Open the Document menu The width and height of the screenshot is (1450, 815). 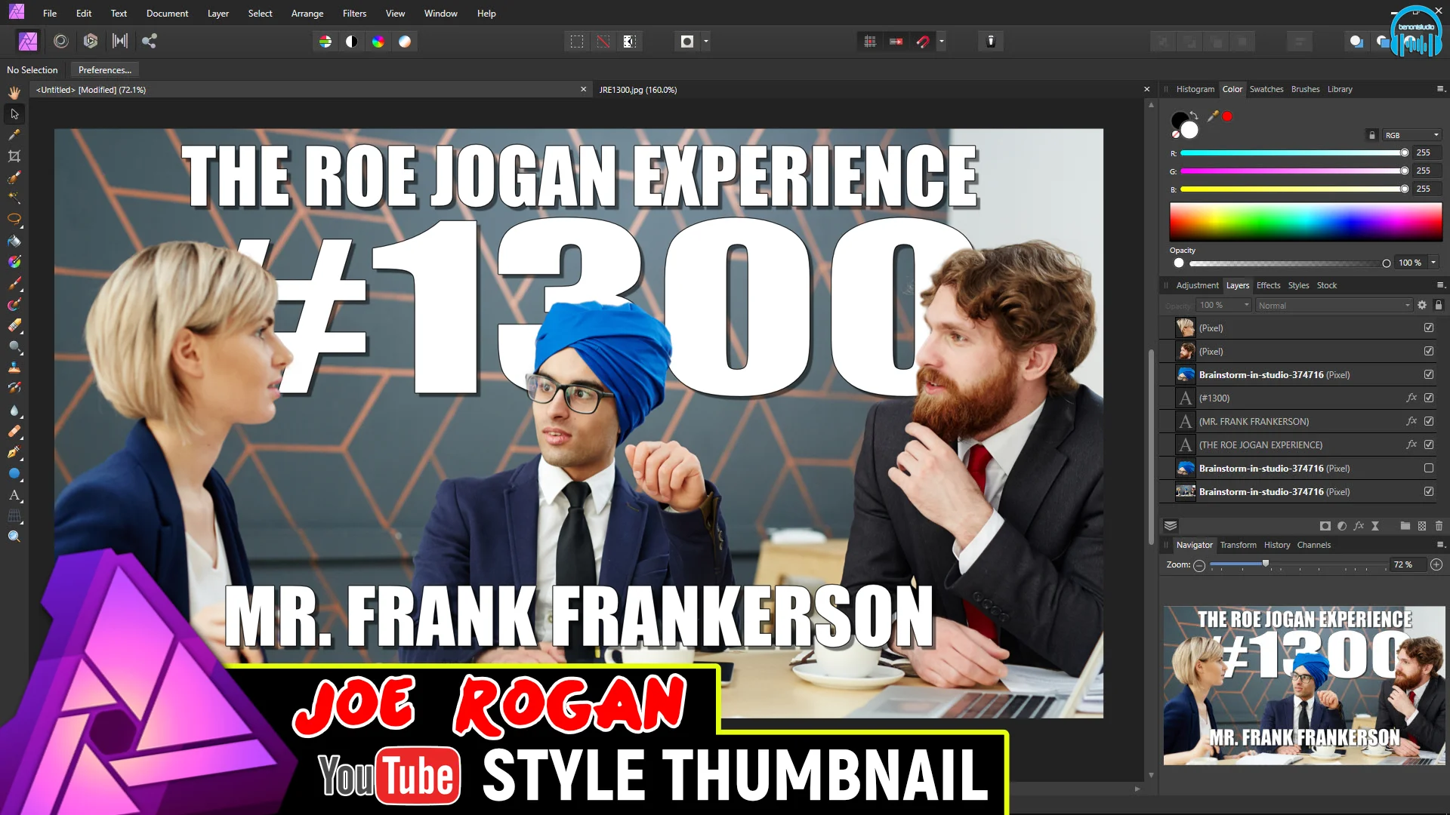point(168,14)
